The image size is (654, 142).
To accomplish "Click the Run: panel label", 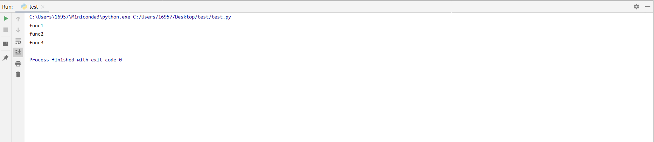I will coord(7,7).
